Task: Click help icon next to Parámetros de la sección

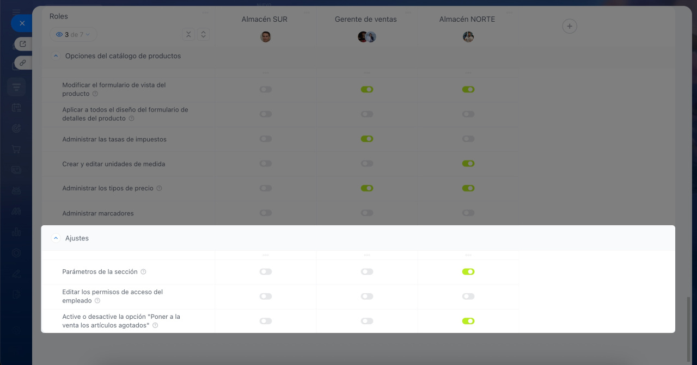Action: point(143,271)
